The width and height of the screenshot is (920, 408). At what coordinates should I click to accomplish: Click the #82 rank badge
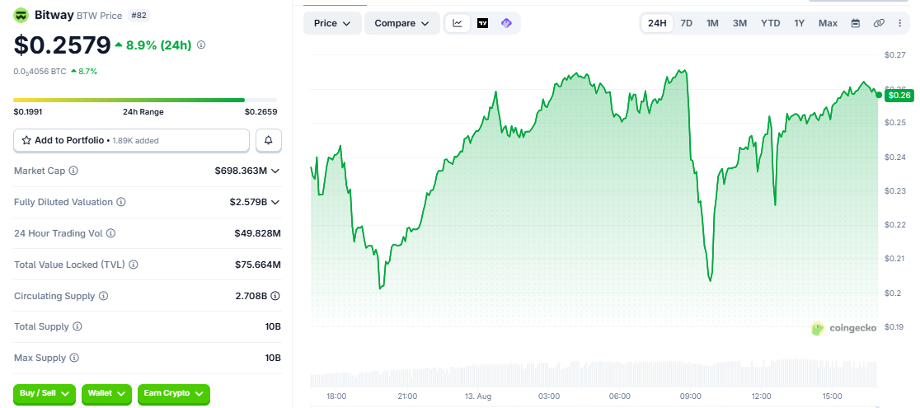point(138,16)
